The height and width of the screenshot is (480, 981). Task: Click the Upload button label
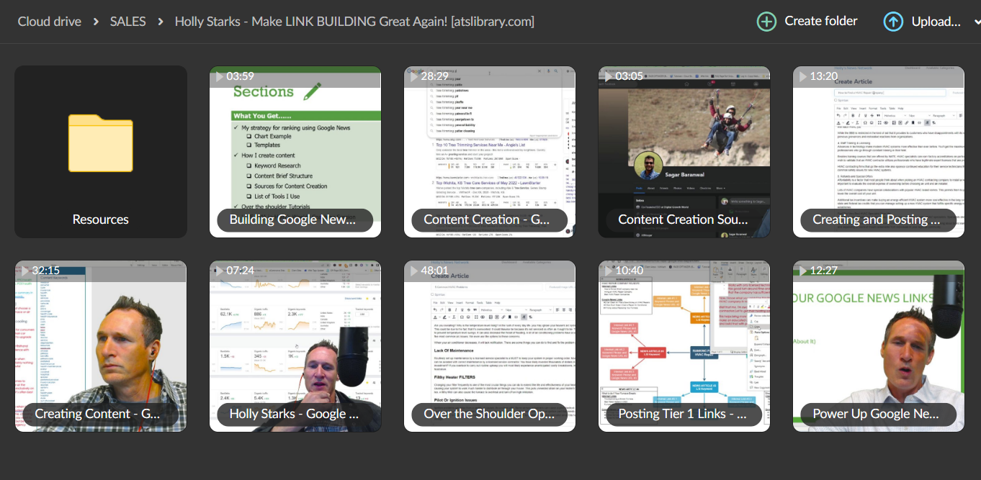(936, 22)
